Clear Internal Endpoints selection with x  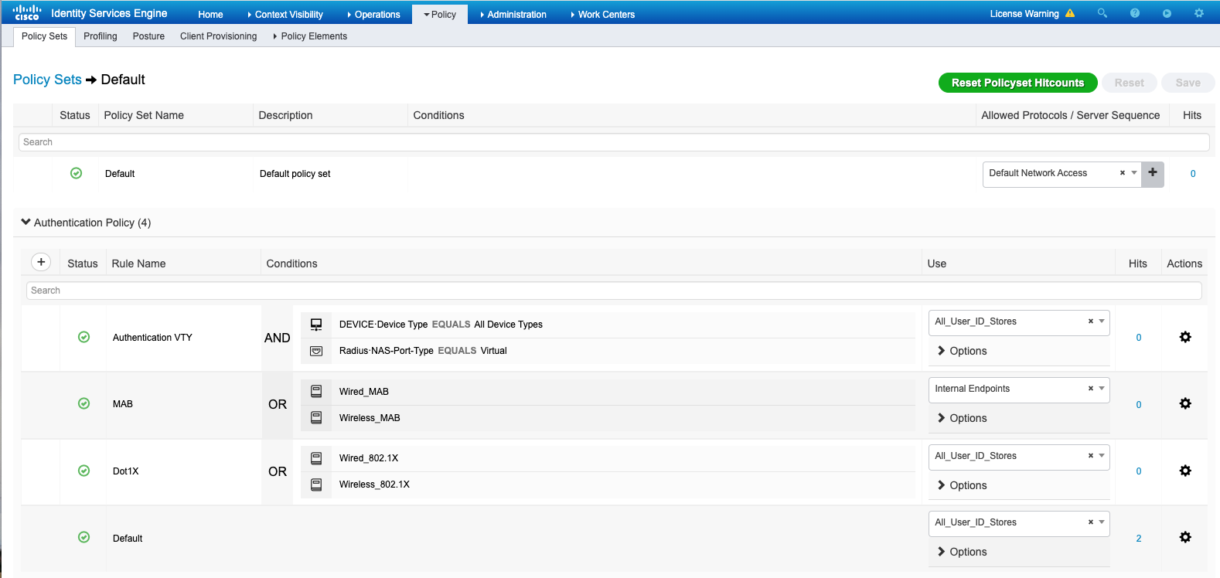pos(1091,389)
